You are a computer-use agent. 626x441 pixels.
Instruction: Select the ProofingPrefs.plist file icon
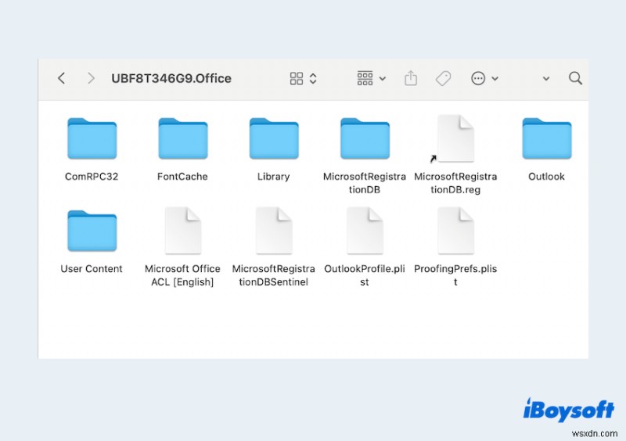[x=455, y=231]
